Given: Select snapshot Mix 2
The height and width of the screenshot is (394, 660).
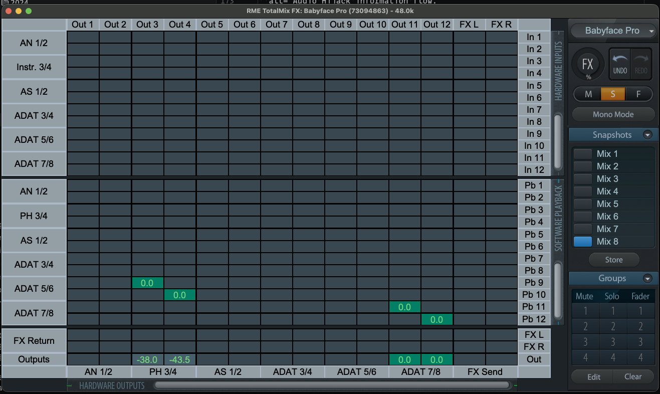Looking at the screenshot, I should point(613,166).
